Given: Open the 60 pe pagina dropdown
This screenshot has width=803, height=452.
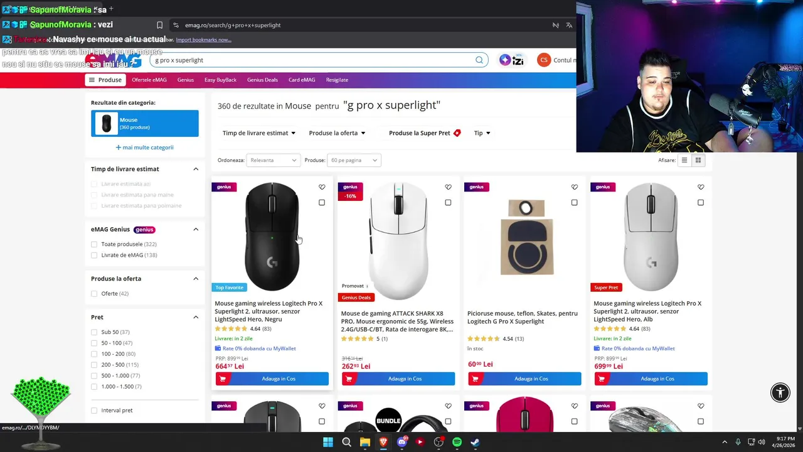Looking at the screenshot, I should (x=354, y=160).
